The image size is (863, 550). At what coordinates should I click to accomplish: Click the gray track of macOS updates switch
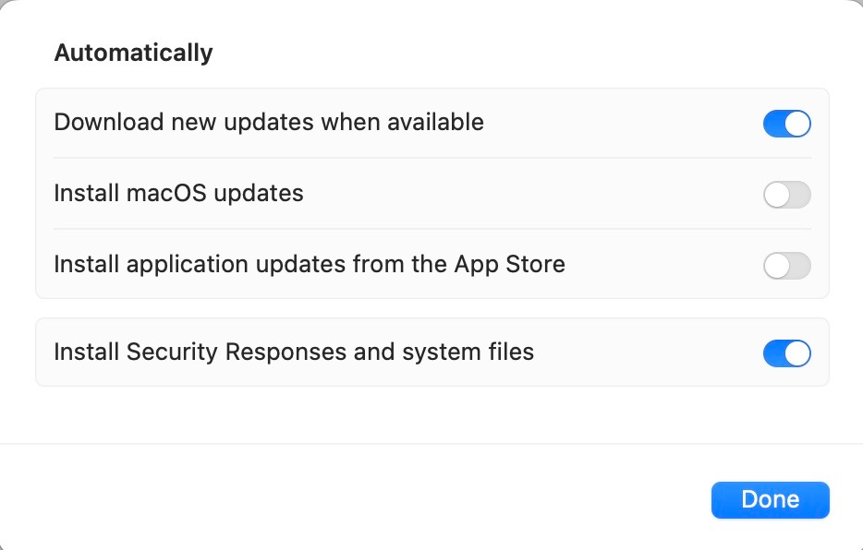click(800, 195)
